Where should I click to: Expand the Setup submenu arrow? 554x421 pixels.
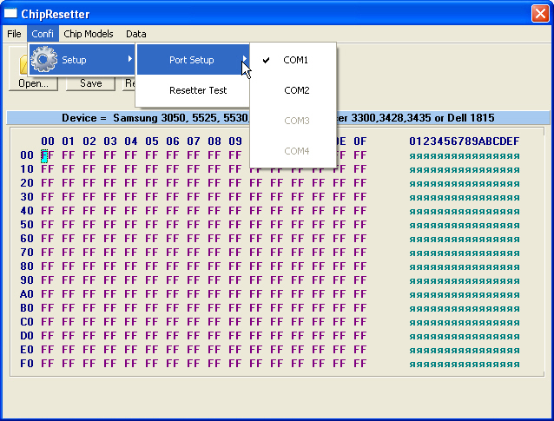[130, 59]
